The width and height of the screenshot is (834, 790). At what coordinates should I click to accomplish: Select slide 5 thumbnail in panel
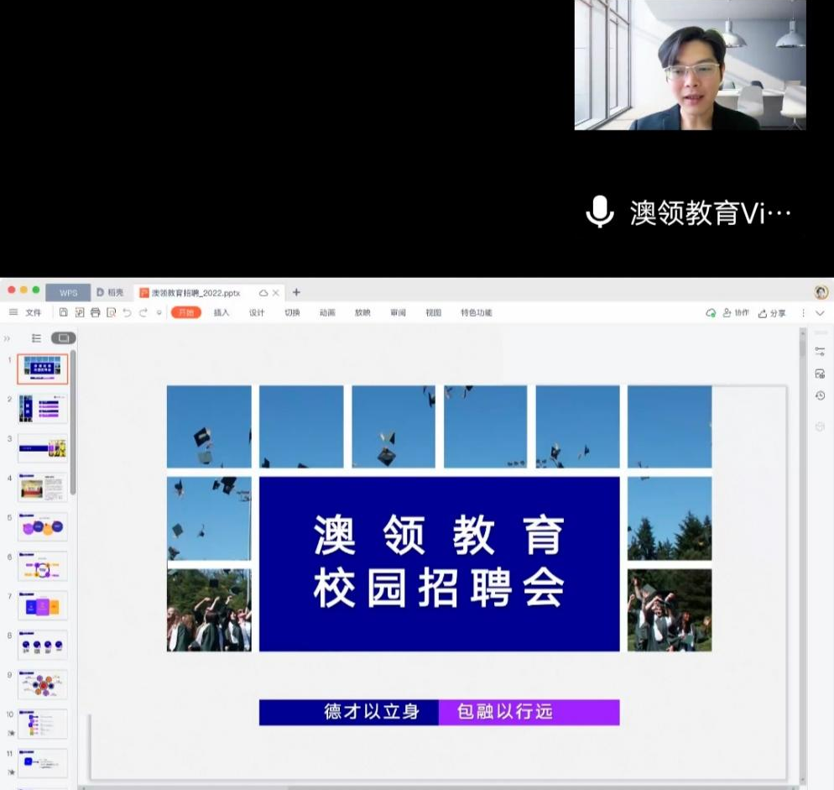[x=43, y=526]
